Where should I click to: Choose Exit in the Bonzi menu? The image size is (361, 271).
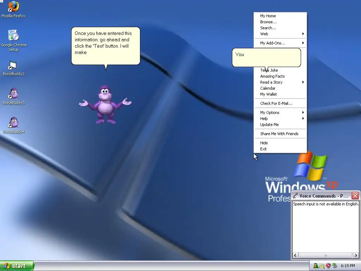click(x=280, y=149)
